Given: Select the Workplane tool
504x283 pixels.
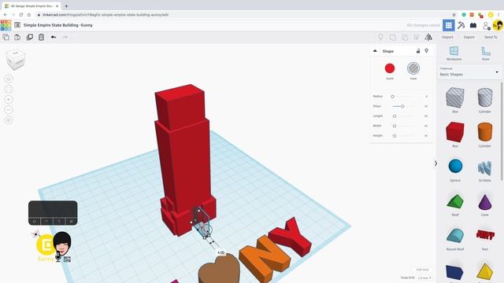Looking at the screenshot, I should tap(454, 53).
